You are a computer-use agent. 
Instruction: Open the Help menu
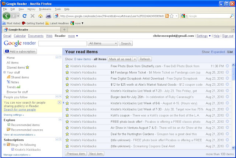[x=67, y=9]
